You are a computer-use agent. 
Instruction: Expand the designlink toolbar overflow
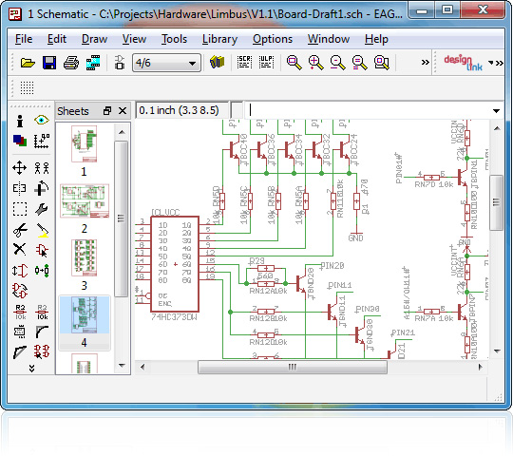pyautogui.click(x=500, y=63)
